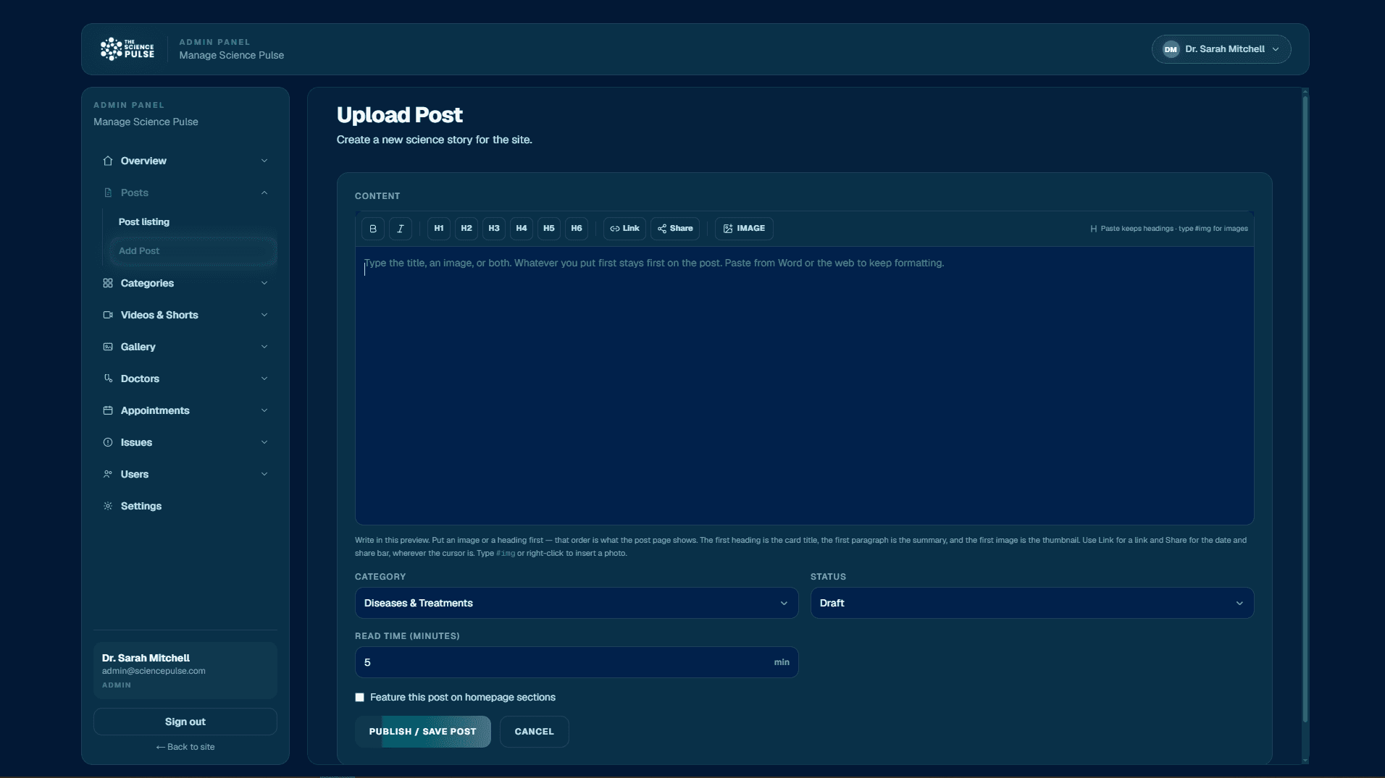Click the Read Time minutes input field
This screenshot has width=1385, height=778.
point(577,662)
